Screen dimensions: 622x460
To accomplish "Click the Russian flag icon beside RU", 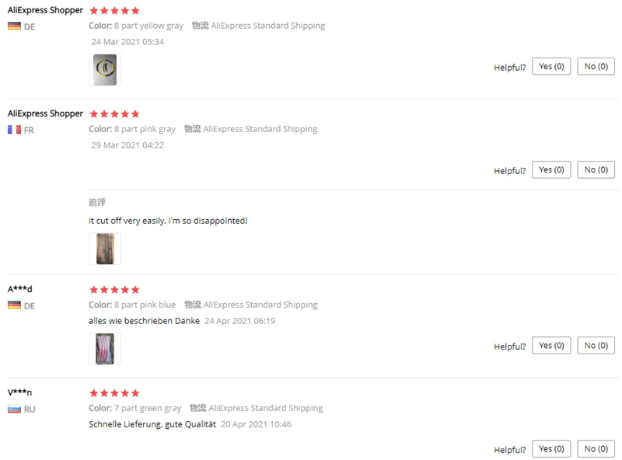I will point(14,409).
